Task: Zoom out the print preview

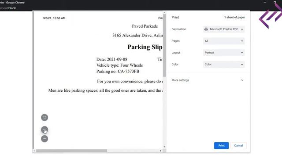Action: pyautogui.click(x=45, y=139)
